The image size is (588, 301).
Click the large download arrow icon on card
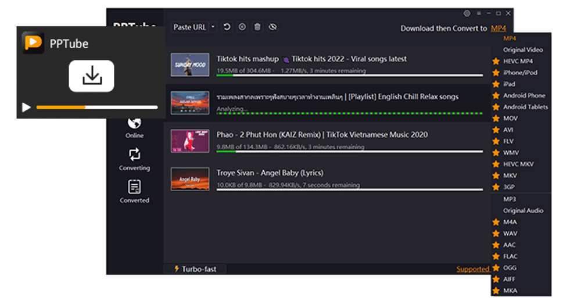pos(91,76)
